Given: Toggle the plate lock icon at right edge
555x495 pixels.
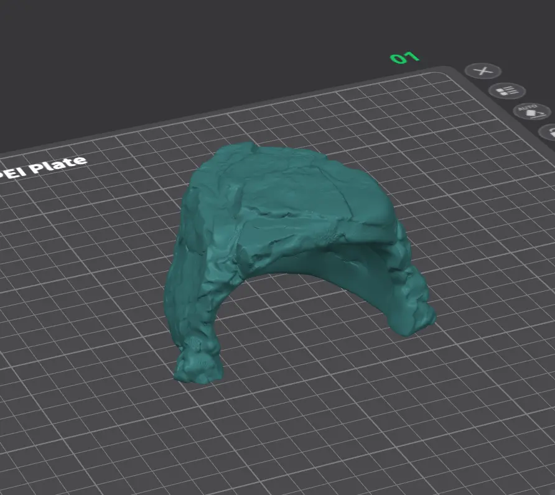Looking at the screenshot, I should pos(548,132).
